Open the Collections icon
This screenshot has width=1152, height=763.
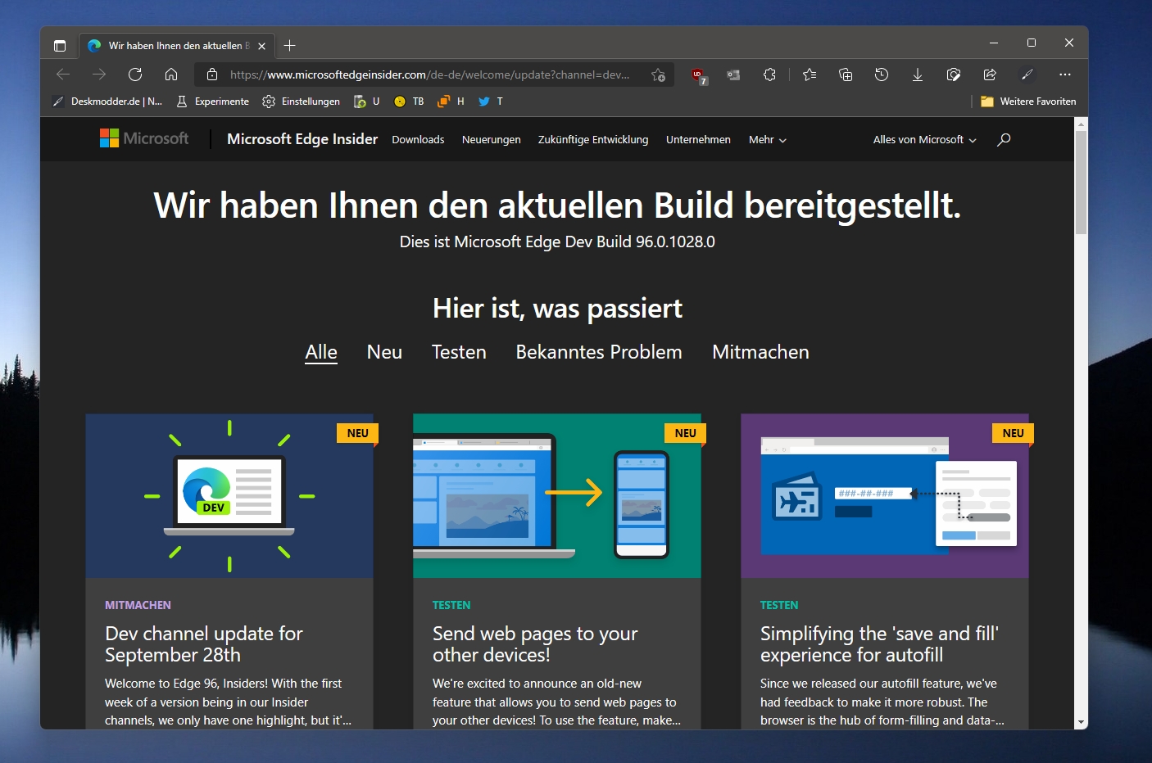846,74
